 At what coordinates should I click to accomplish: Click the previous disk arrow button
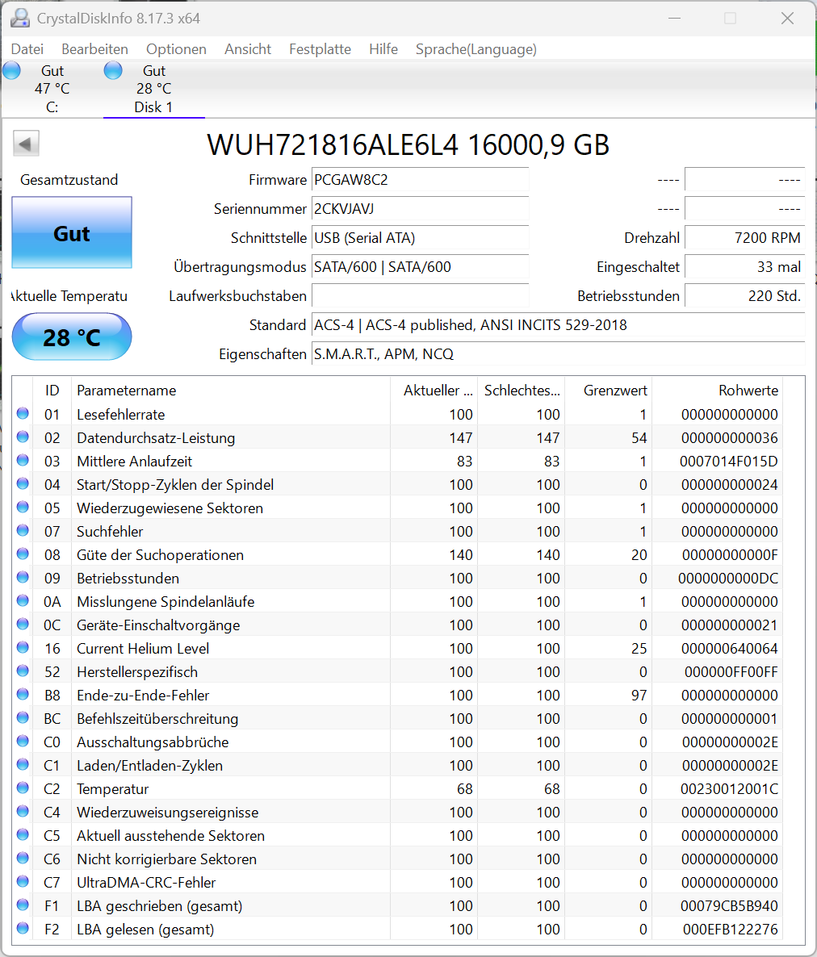(x=26, y=144)
